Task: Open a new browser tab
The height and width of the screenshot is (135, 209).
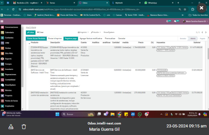Action: 178,3
